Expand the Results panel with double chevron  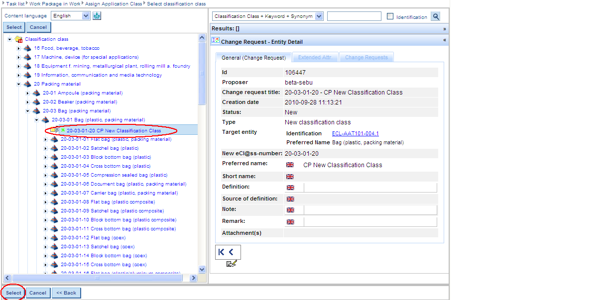tap(444, 29)
